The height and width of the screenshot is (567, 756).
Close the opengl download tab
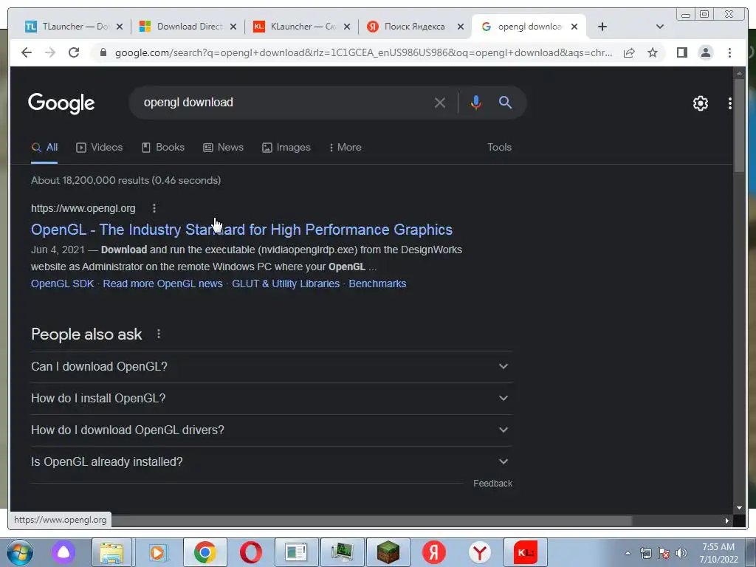(x=574, y=27)
